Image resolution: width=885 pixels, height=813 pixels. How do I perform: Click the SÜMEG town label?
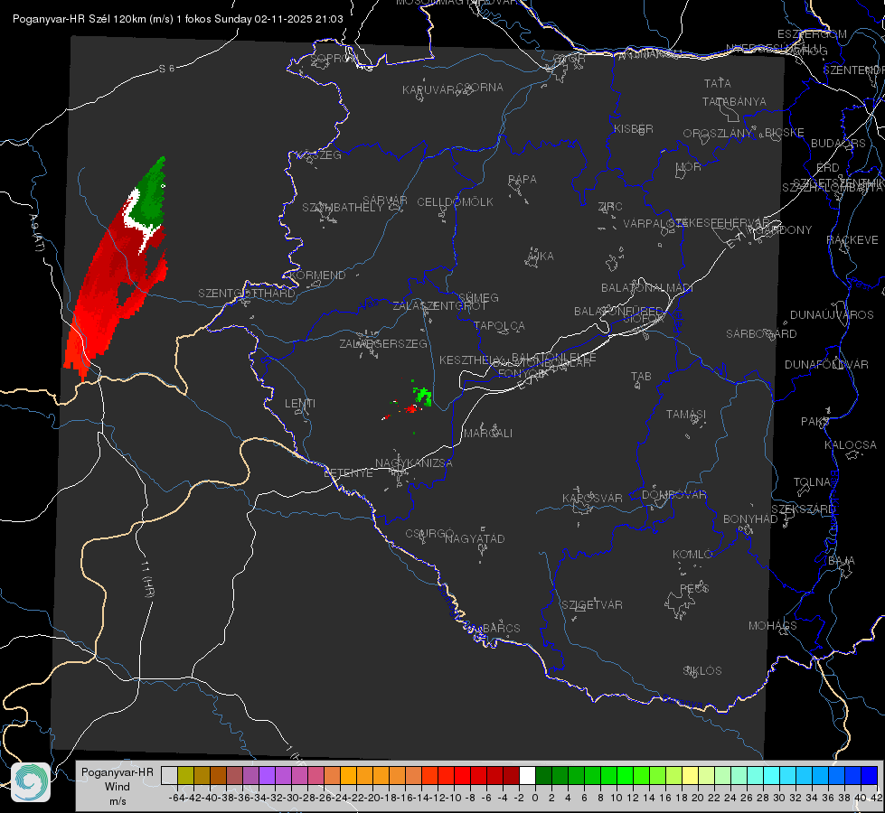pos(478,297)
